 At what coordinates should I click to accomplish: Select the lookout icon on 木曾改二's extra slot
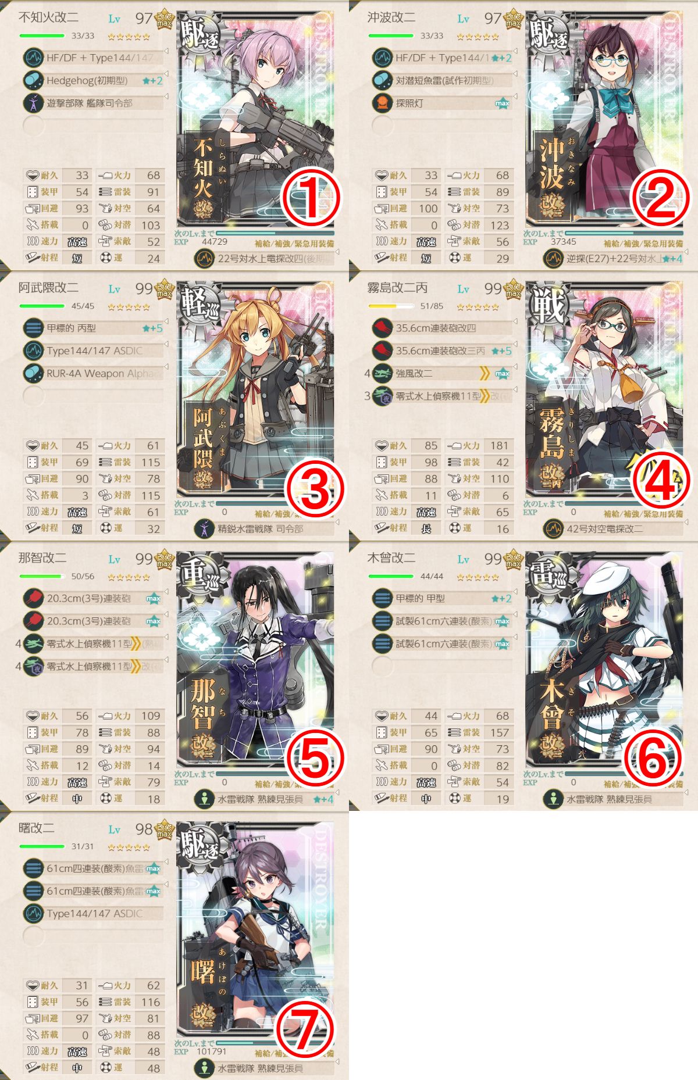[x=553, y=799]
